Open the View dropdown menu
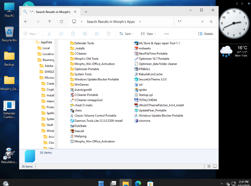Viewport: 251px width, 186px height. point(148,34)
